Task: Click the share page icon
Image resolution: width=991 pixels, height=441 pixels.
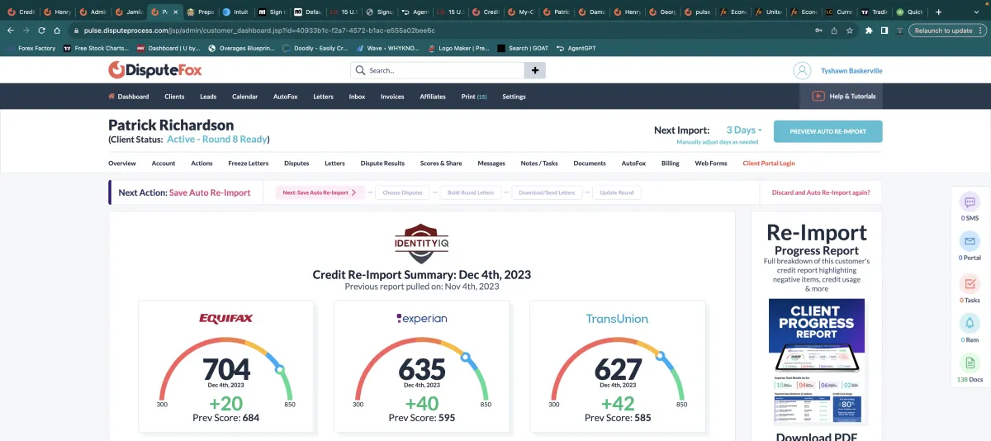Action: (x=834, y=30)
